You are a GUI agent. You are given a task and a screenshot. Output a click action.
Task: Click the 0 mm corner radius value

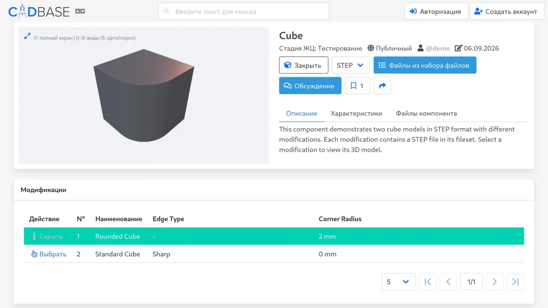pos(327,254)
